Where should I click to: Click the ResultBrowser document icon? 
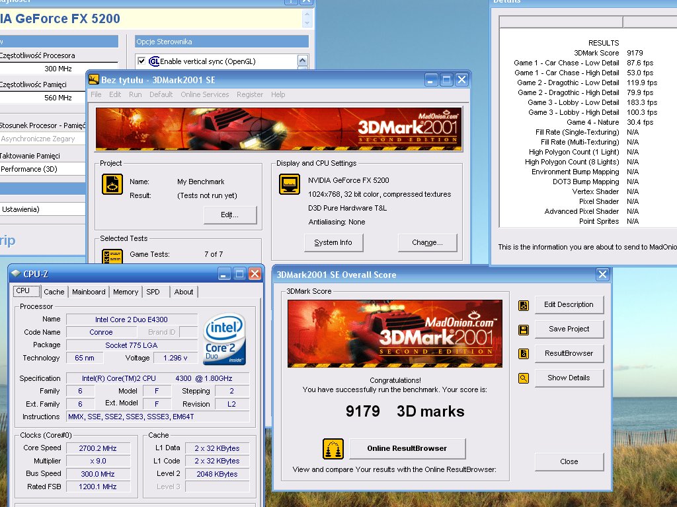524,354
